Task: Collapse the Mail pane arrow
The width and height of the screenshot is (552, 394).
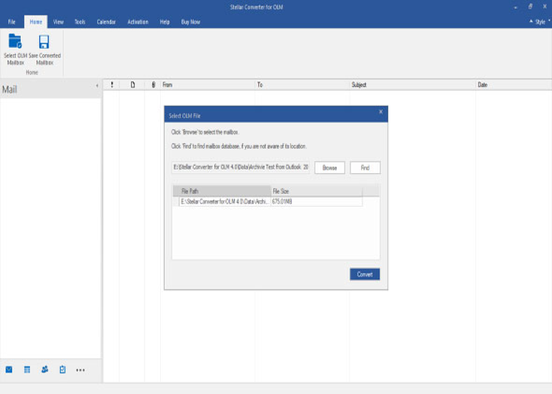Action: [97, 86]
